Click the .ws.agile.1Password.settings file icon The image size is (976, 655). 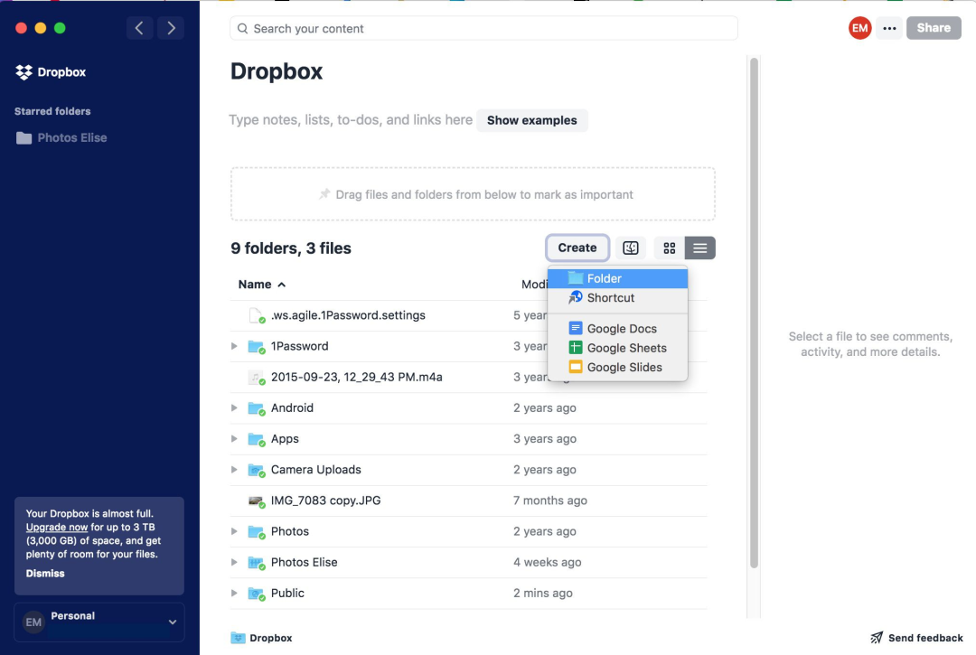[x=256, y=316]
